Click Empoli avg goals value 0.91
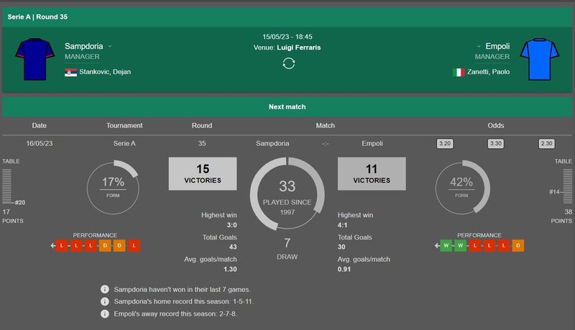575x330 pixels. 344,269
